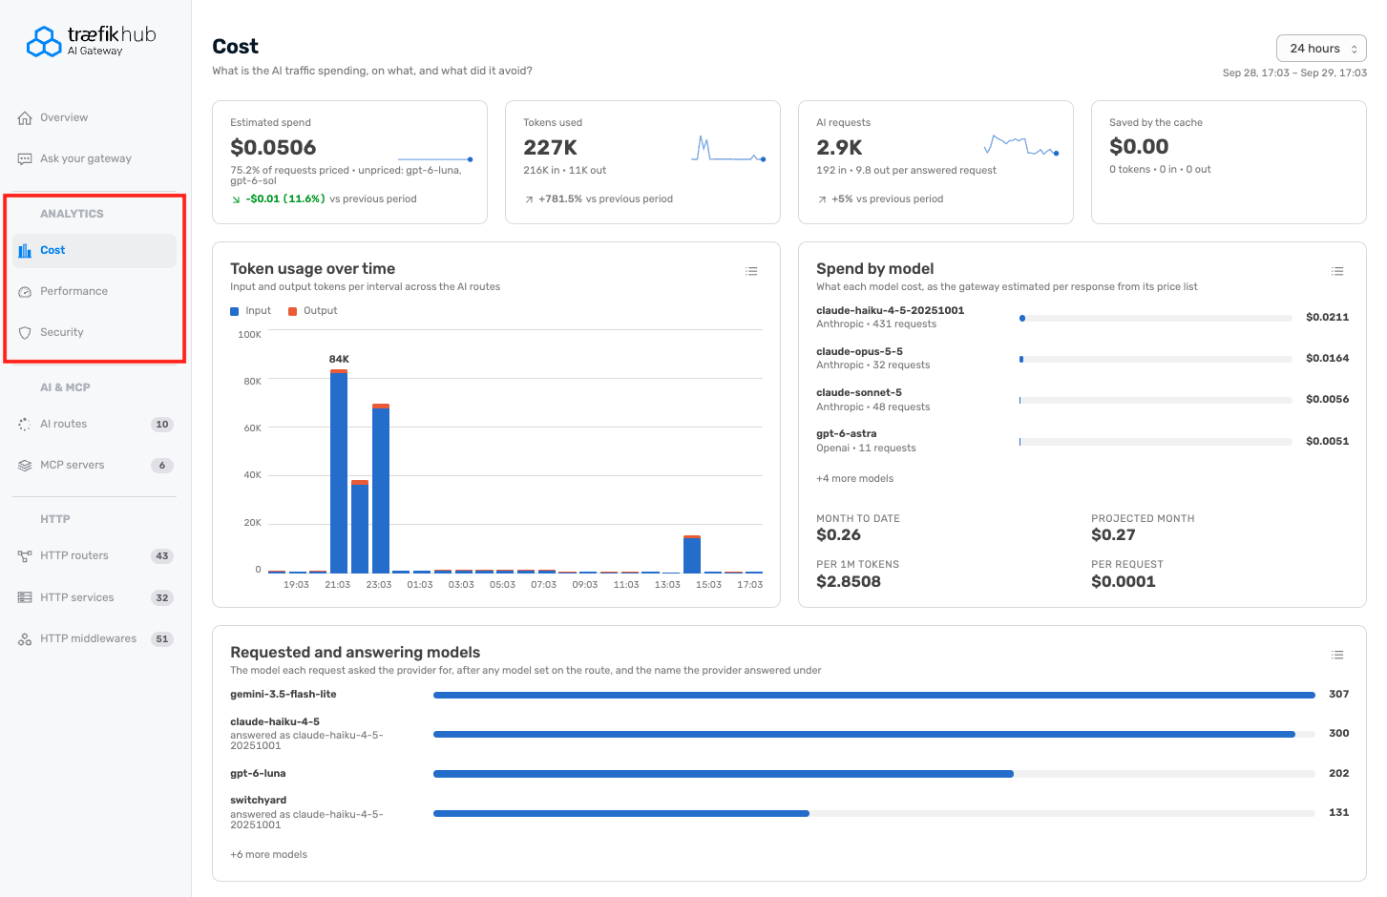Click the $0.00 saved by cache value
This screenshot has height=897, width=1387.
[1139, 147]
